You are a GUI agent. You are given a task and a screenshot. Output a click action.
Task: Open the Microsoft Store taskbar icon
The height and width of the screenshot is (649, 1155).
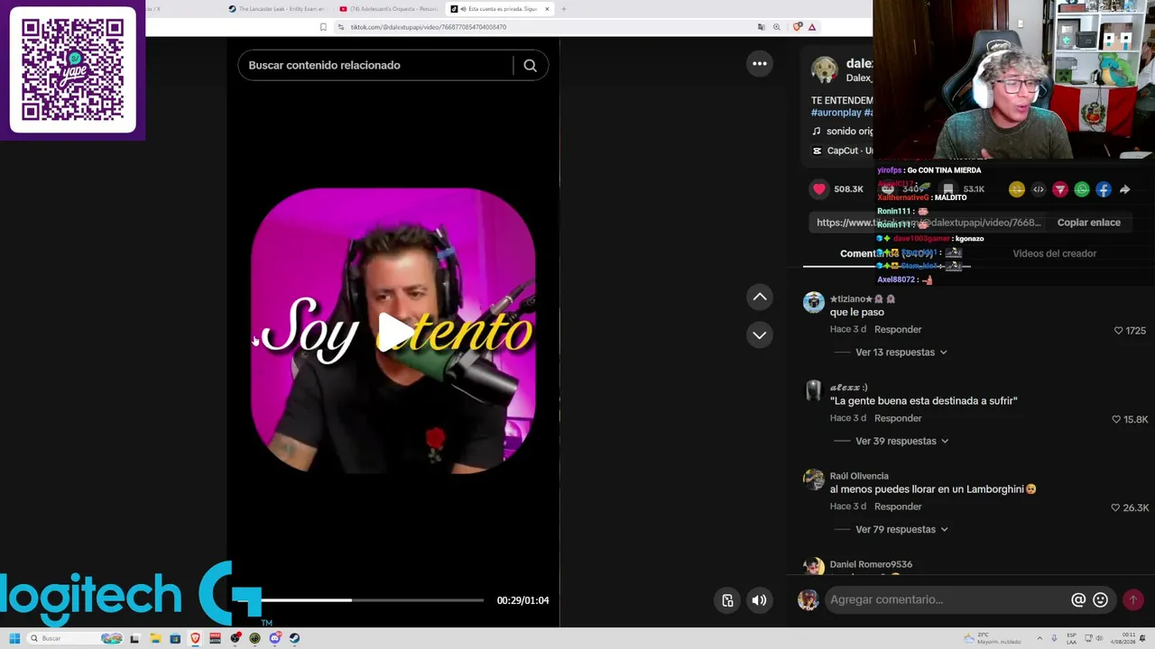point(175,638)
